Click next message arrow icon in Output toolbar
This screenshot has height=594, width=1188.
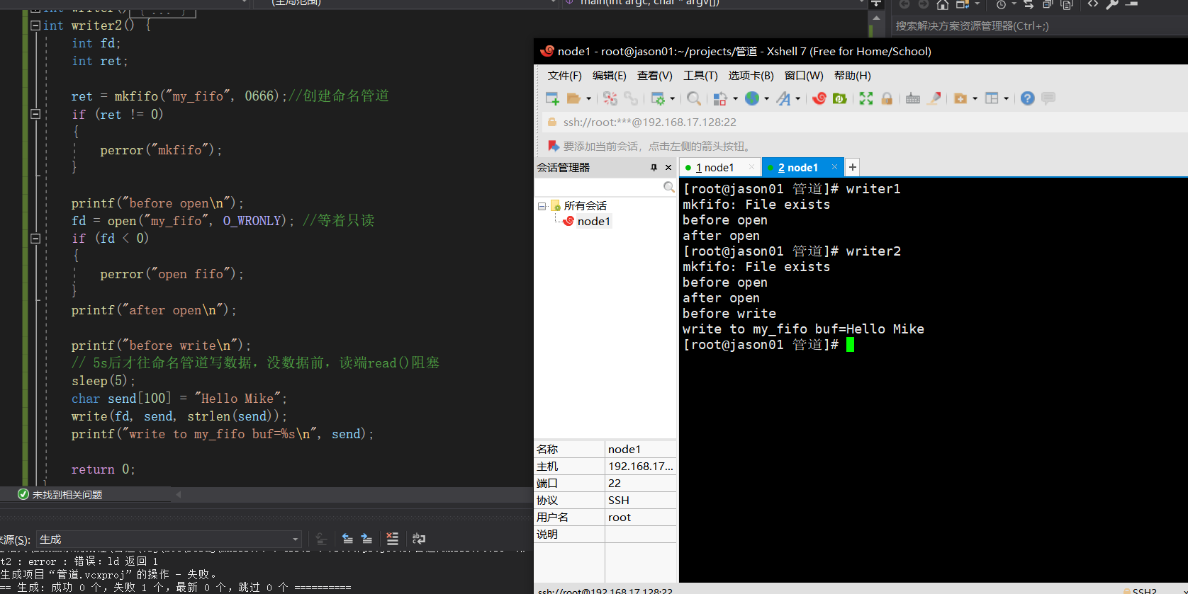(x=366, y=539)
